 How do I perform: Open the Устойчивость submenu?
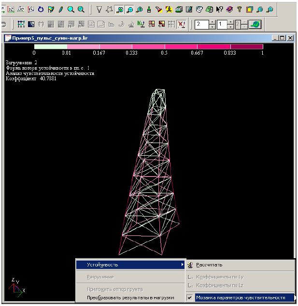[x=130, y=265]
